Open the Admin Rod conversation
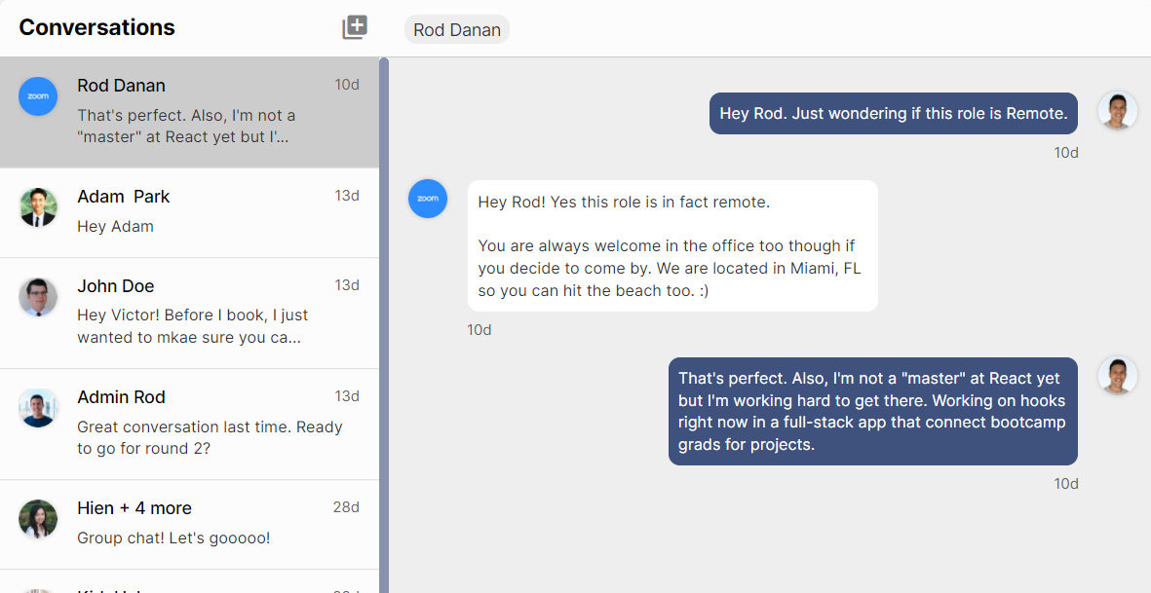 189,425
